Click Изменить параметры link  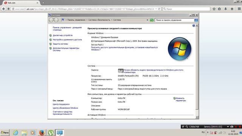(x=181, y=99)
